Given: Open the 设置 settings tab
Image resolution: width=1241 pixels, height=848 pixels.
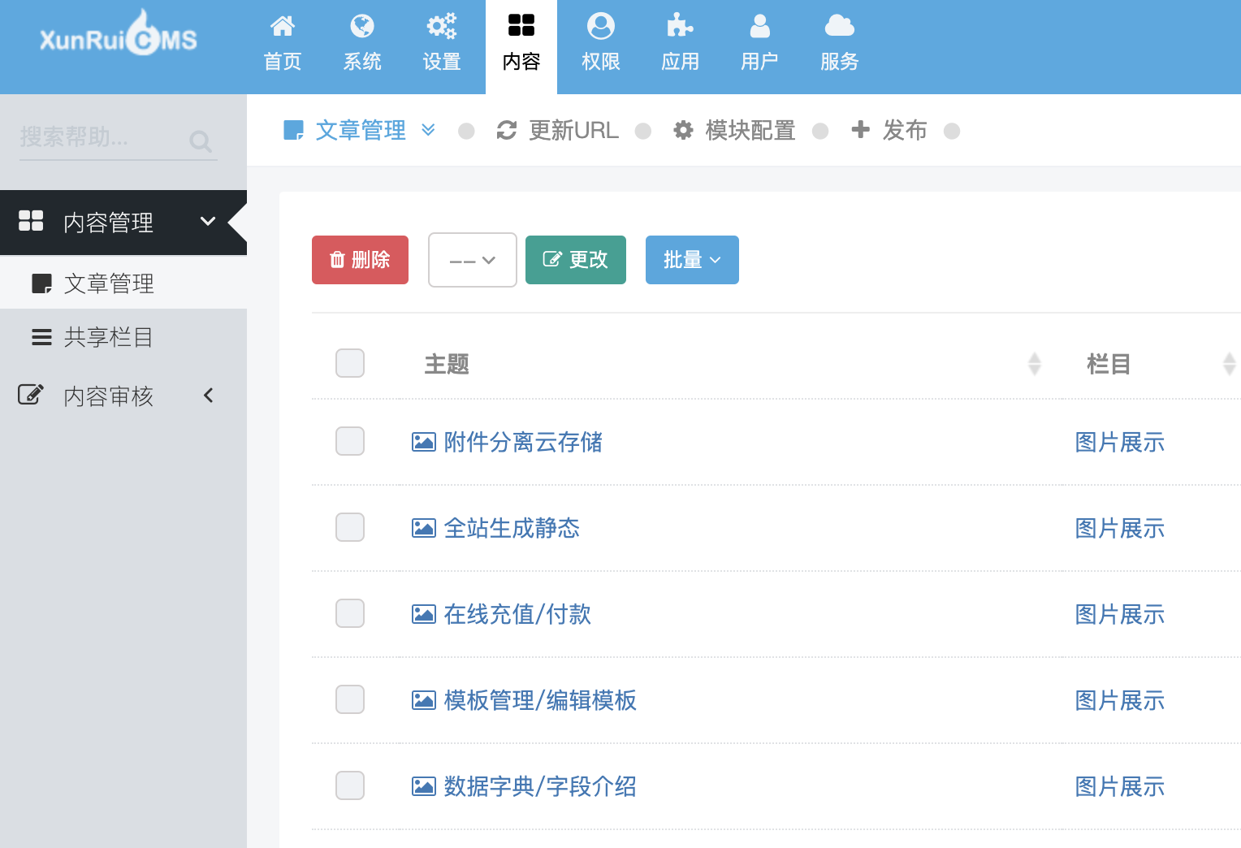Looking at the screenshot, I should [442, 45].
